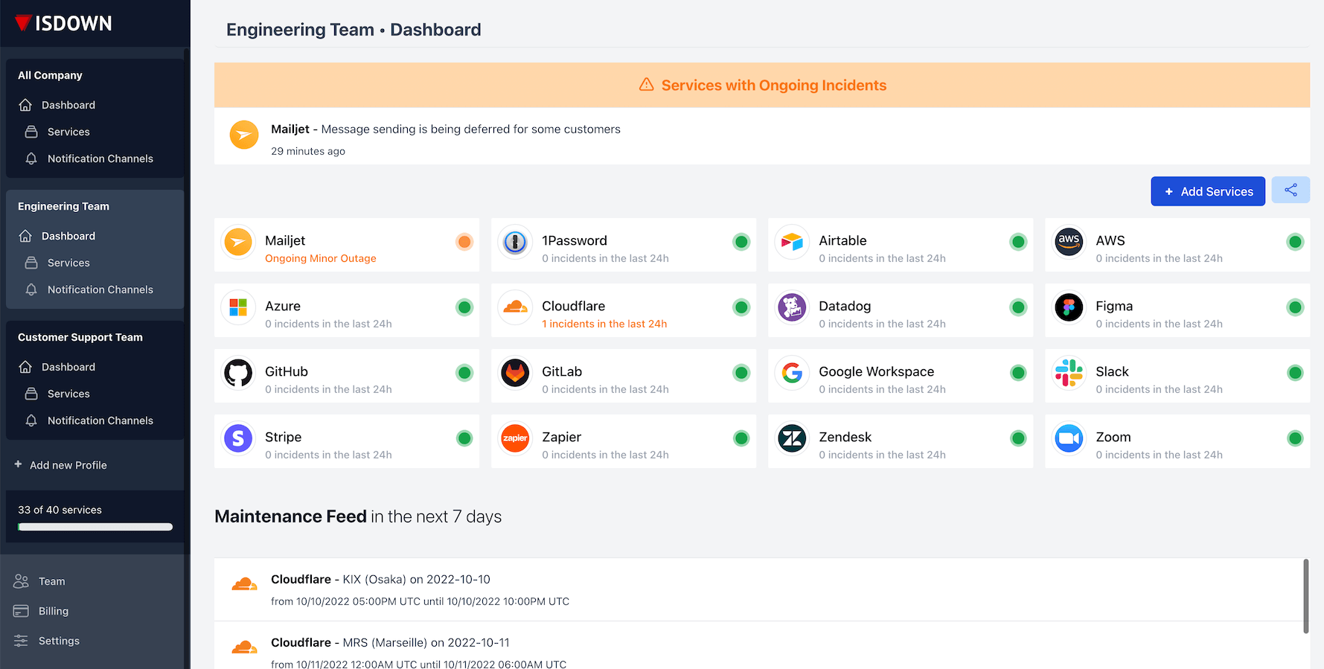
Task: Click the Zendesk logo icon
Action: pyautogui.click(x=792, y=438)
